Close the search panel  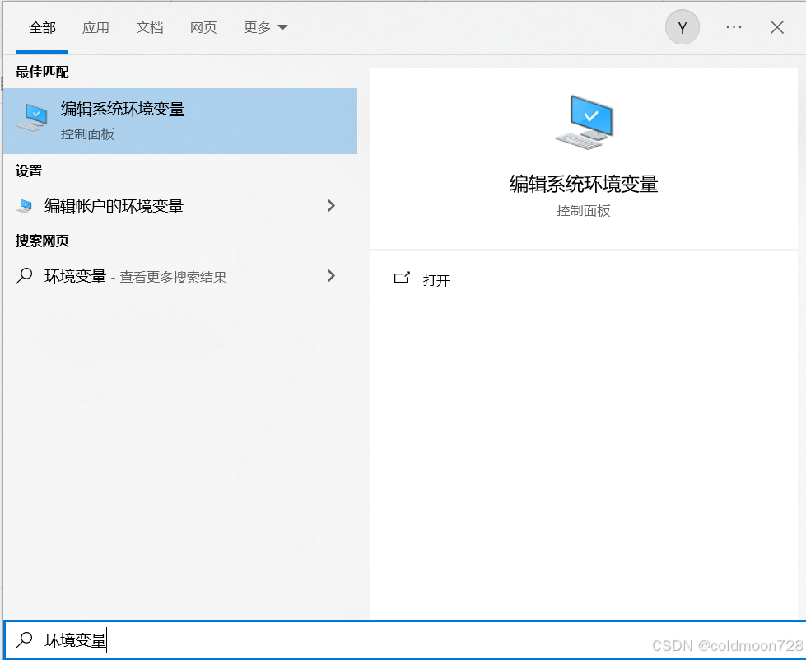click(776, 27)
